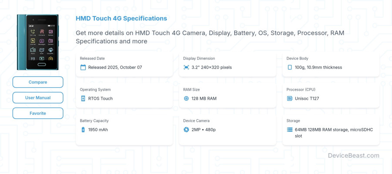
Task: Click the camera shutter icon
Action: [x=186, y=129]
